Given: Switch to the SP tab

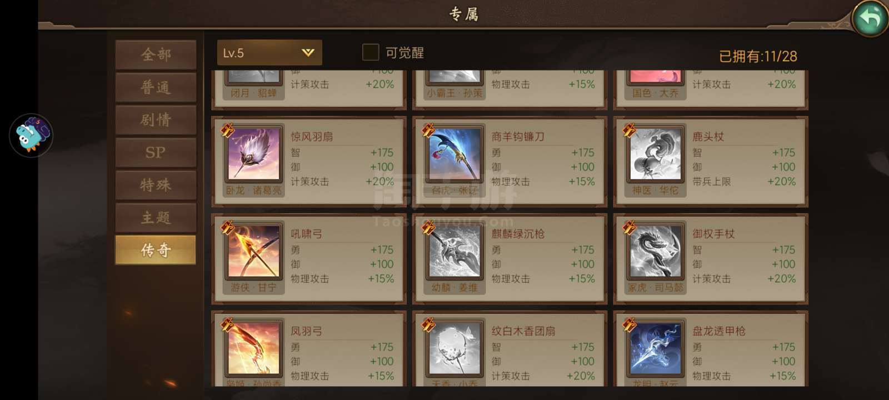Looking at the screenshot, I should coord(156,152).
